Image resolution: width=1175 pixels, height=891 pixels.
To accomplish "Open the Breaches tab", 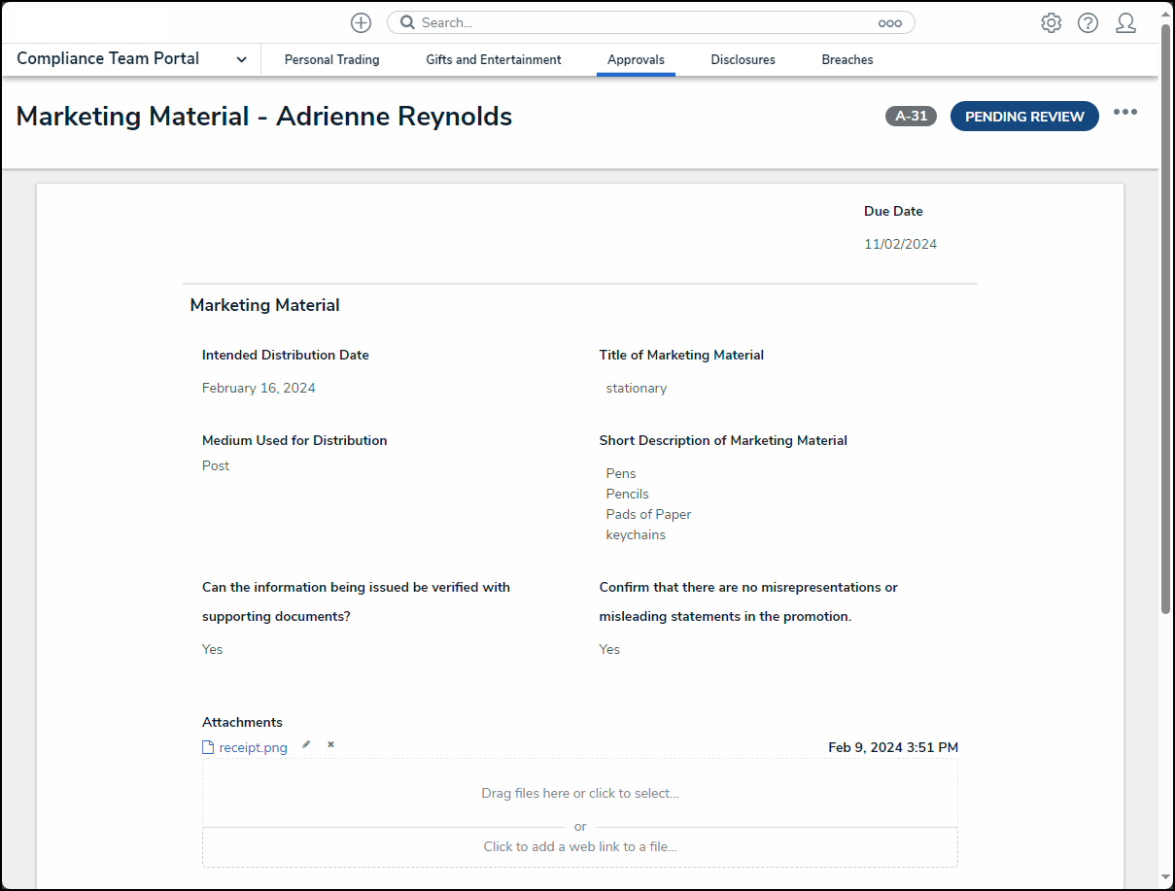I will click(x=847, y=60).
